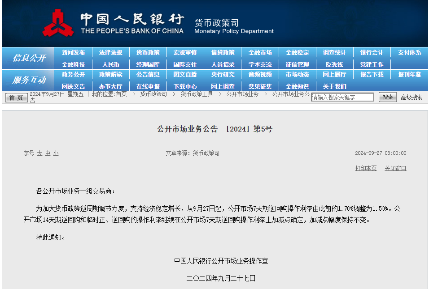Go to 公开市场业务 breadcrumb link

[x=242, y=94]
